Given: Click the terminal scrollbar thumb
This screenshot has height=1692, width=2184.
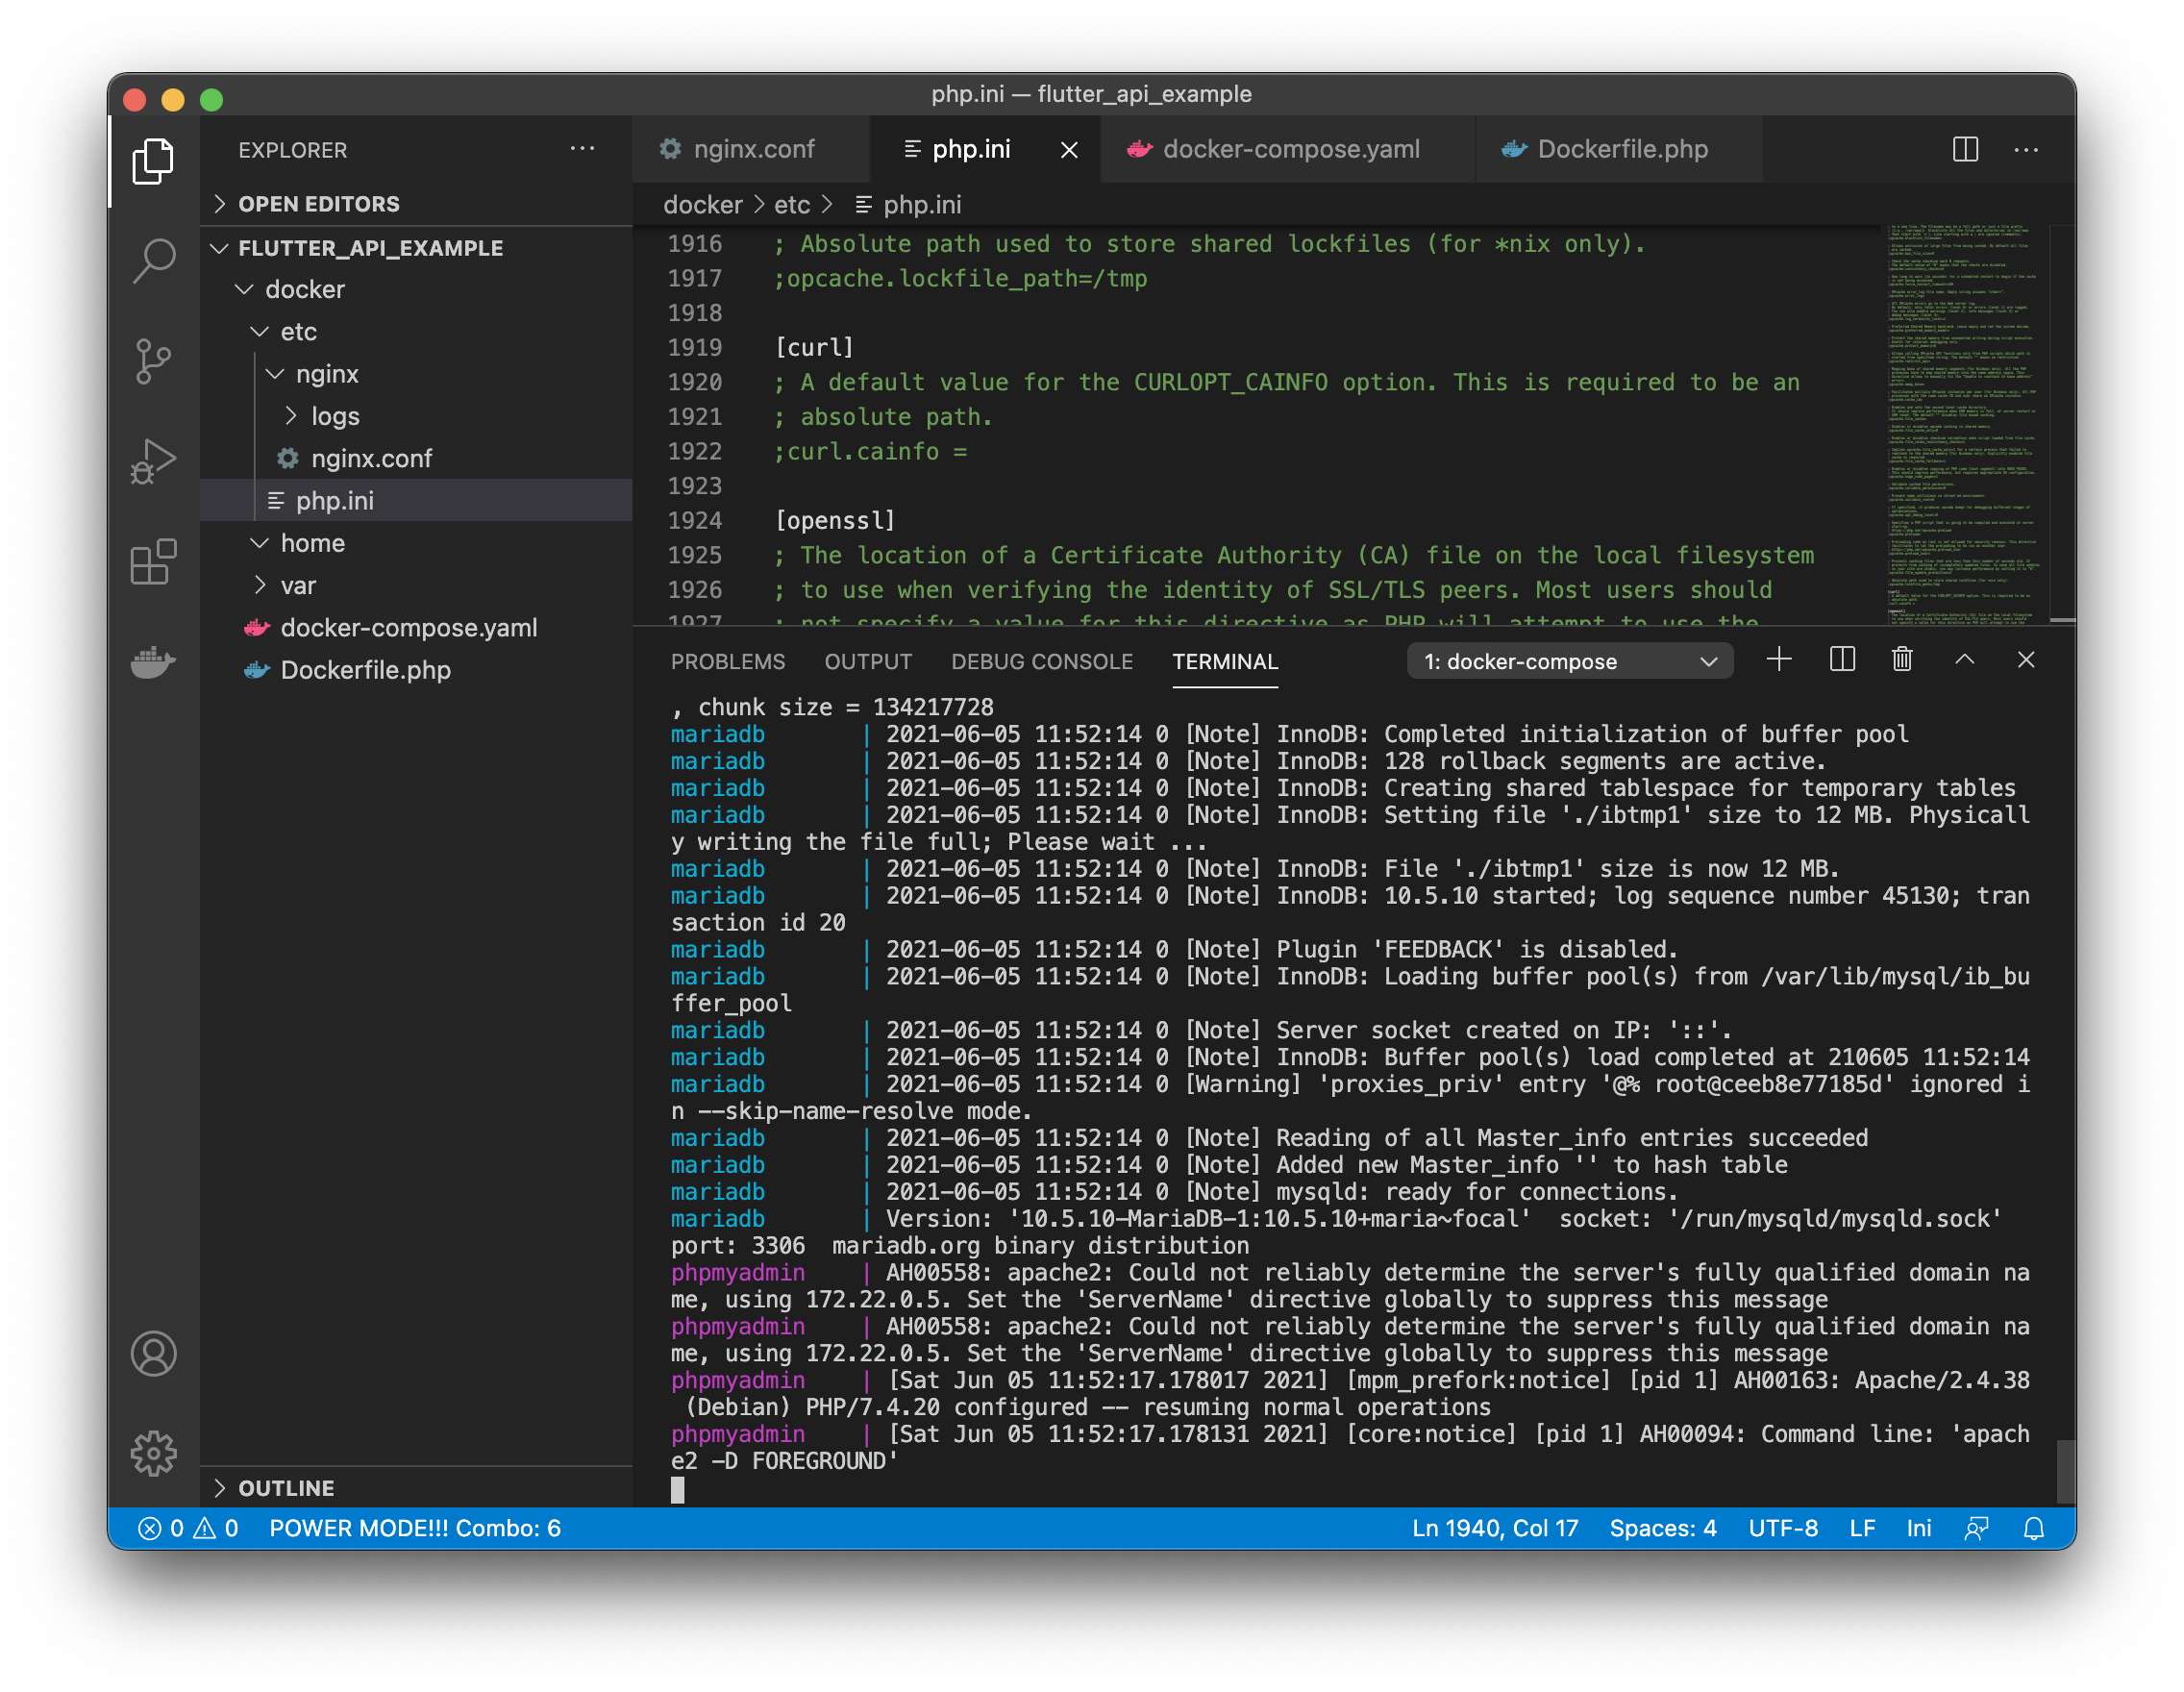Looking at the screenshot, I should click(2064, 1470).
